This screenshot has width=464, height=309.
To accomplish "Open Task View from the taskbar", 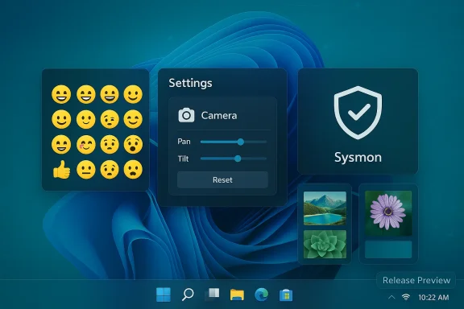I will pos(212,295).
